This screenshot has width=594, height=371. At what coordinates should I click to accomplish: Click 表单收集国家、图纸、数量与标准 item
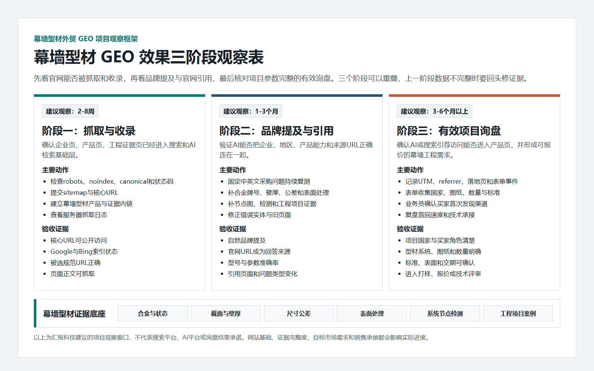pos(453,193)
